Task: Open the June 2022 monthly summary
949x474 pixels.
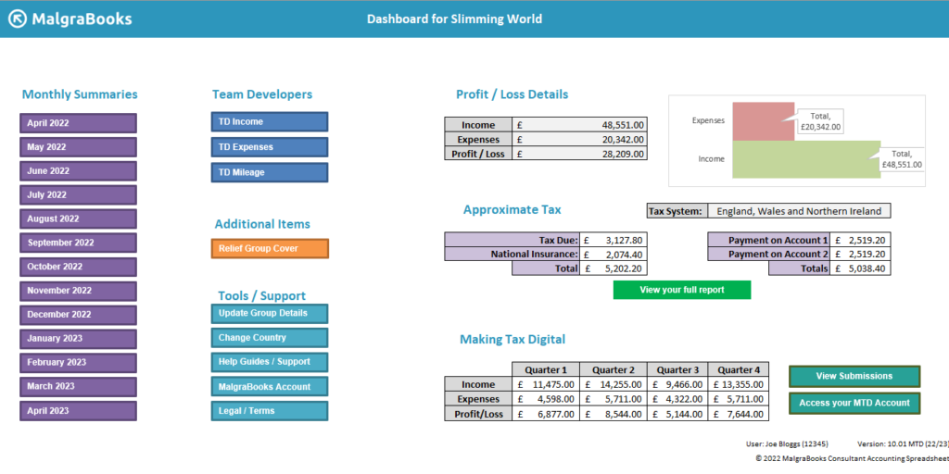Action: 78,171
